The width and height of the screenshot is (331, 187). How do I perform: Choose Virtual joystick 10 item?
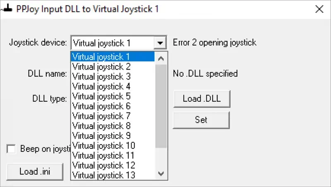[103, 146]
